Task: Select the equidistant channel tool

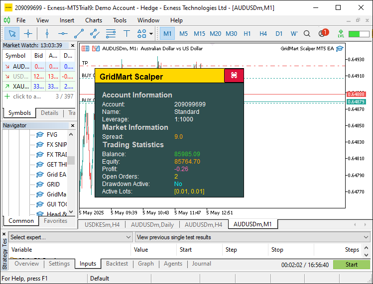Action: (x=95, y=33)
